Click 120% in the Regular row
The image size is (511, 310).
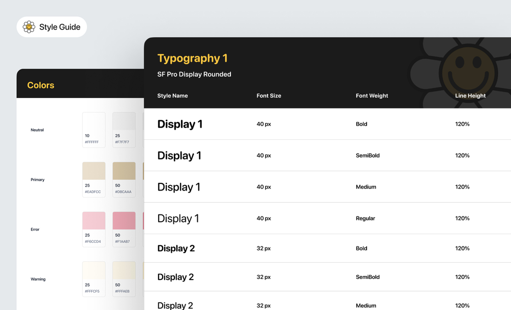tap(462, 219)
